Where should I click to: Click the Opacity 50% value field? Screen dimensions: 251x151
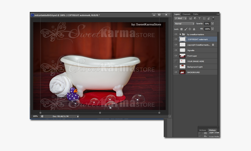pyautogui.click(x=207, y=24)
